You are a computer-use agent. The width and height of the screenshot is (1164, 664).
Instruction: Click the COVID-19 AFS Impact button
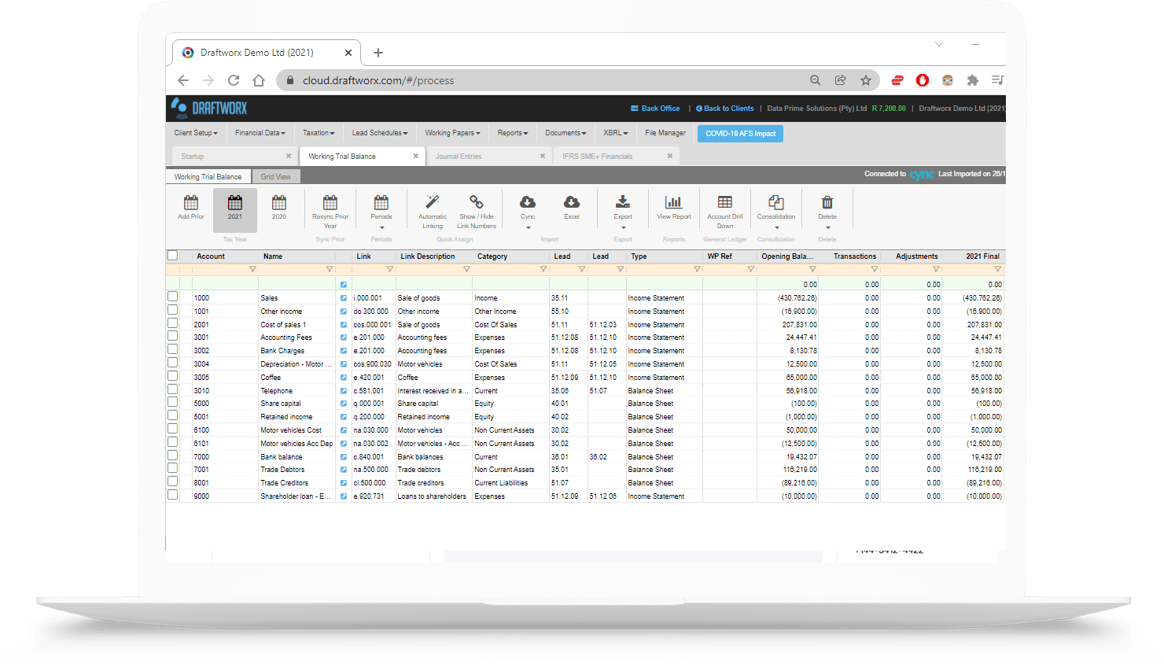click(x=740, y=134)
